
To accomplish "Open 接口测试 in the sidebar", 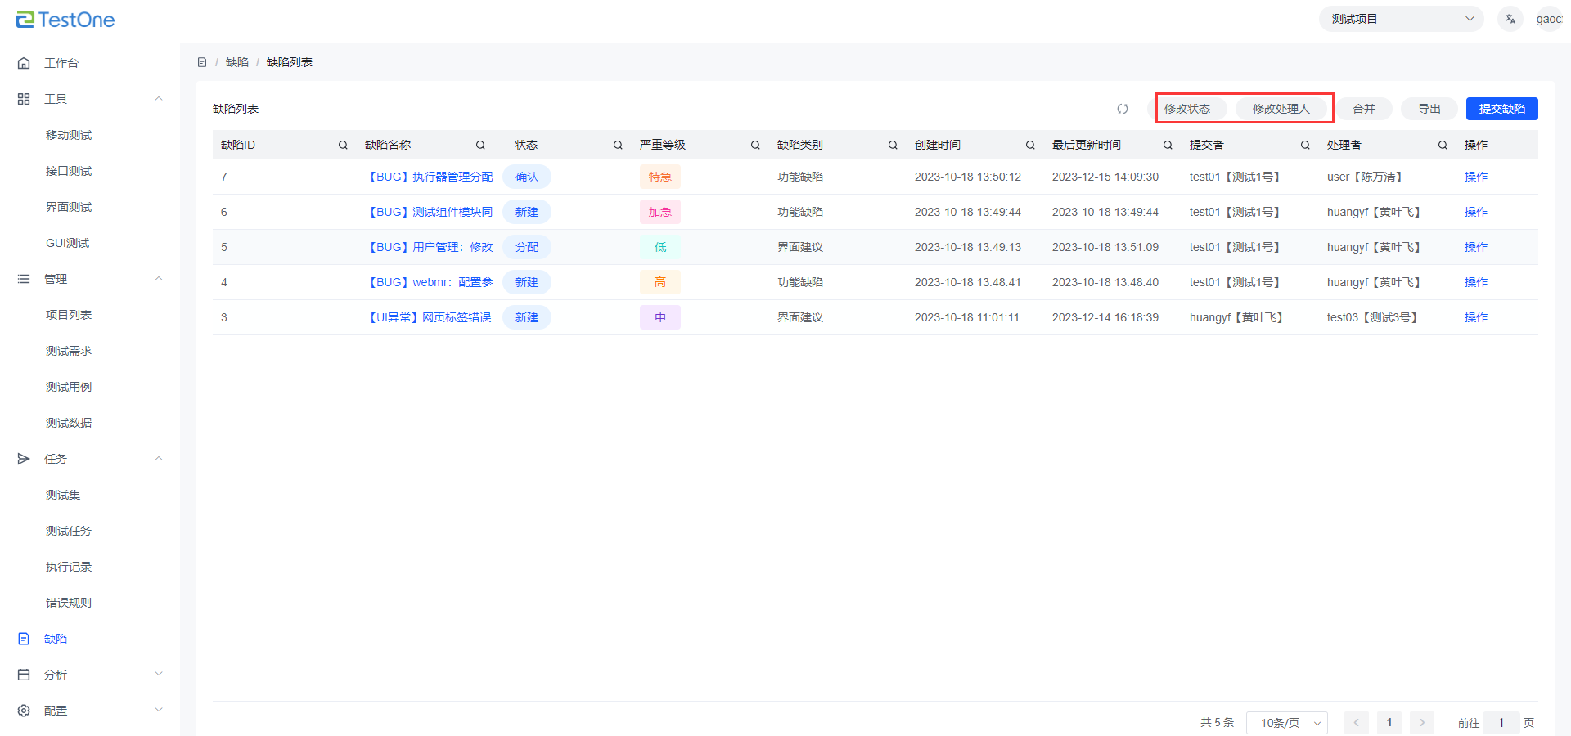I will coord(69,171).
